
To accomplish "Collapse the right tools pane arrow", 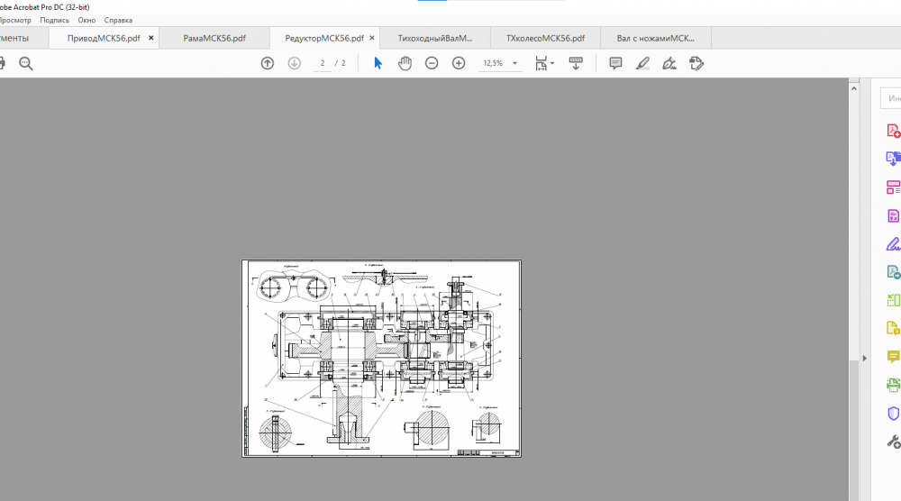I will [864, 358].
